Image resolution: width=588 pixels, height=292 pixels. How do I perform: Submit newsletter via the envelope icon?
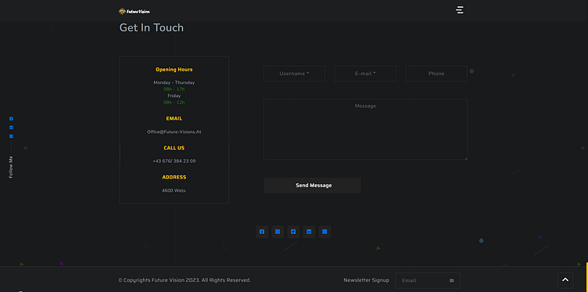coord(451,280)
